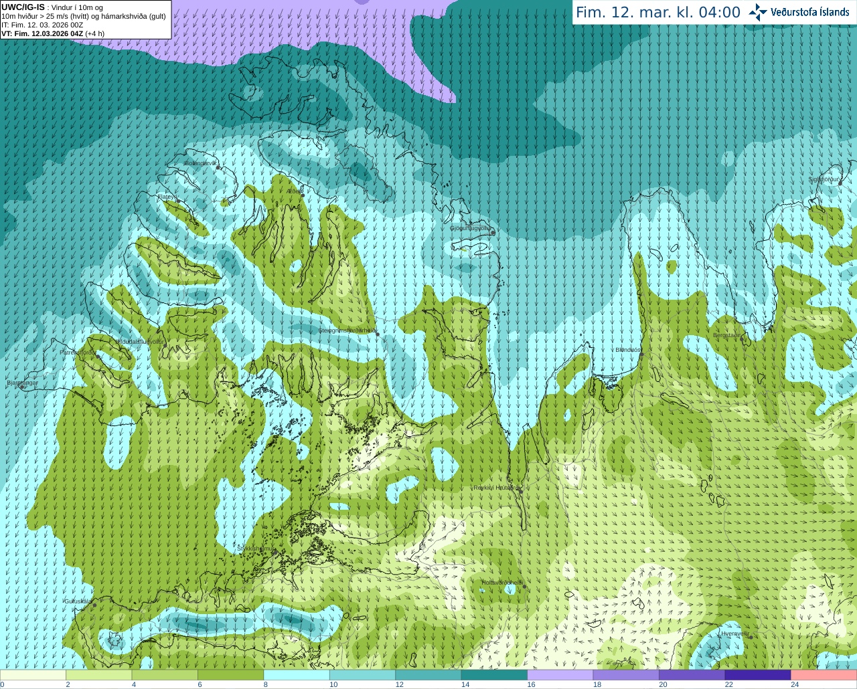Click the Bolungarvík station label
This screenshot has height=689, width=857.
pos(200,163)
